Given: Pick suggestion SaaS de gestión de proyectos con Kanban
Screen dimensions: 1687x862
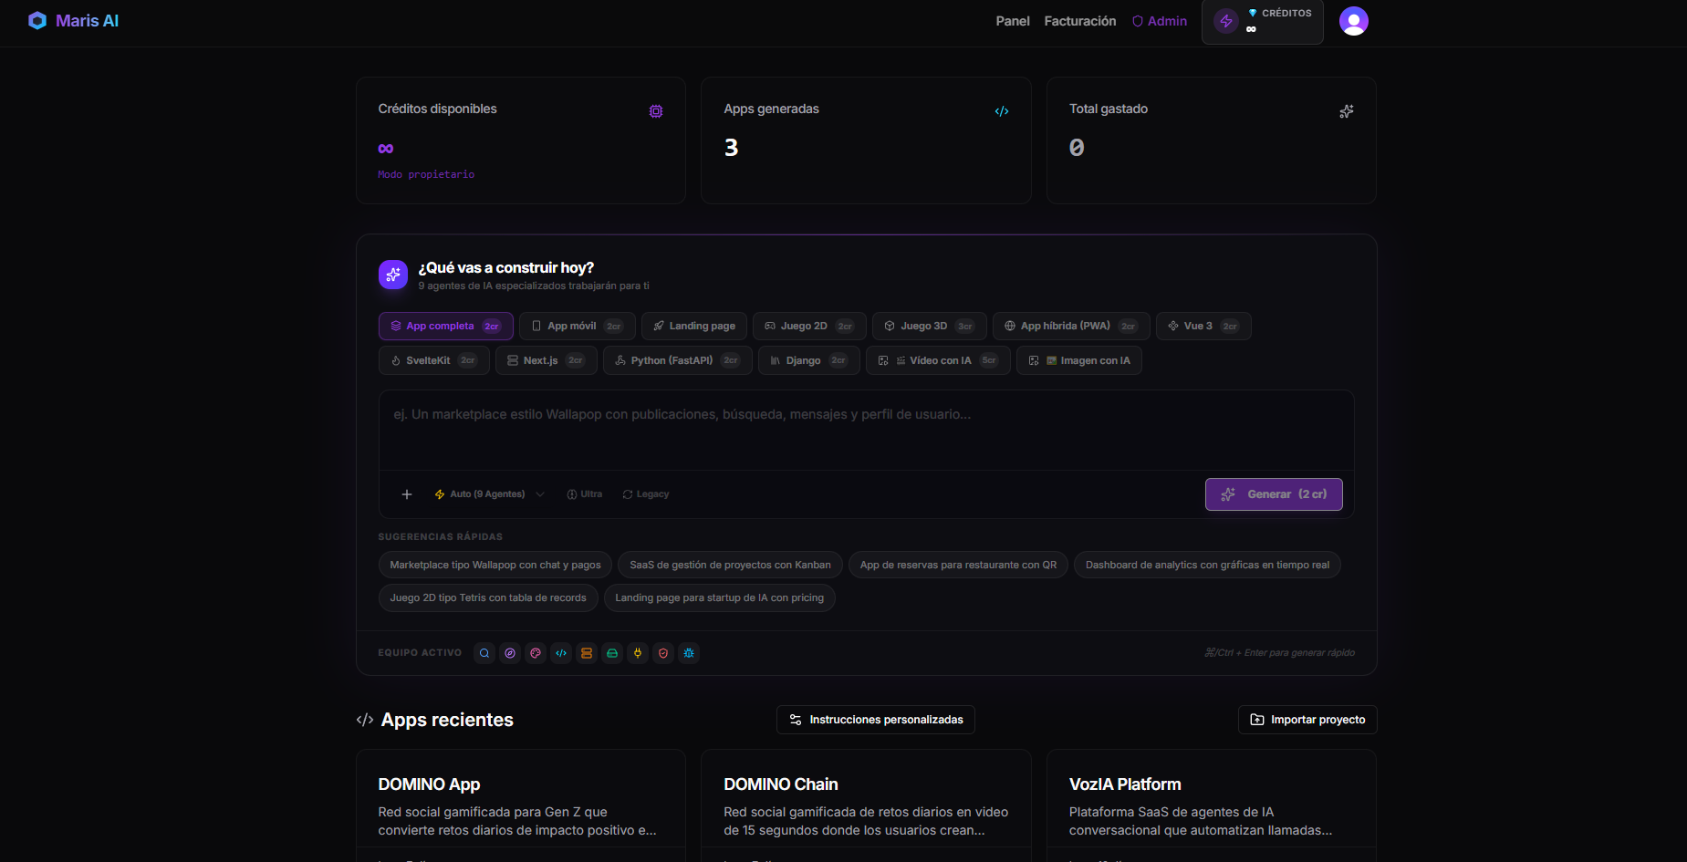Looking at the screenshot, I should coord(730,566).
